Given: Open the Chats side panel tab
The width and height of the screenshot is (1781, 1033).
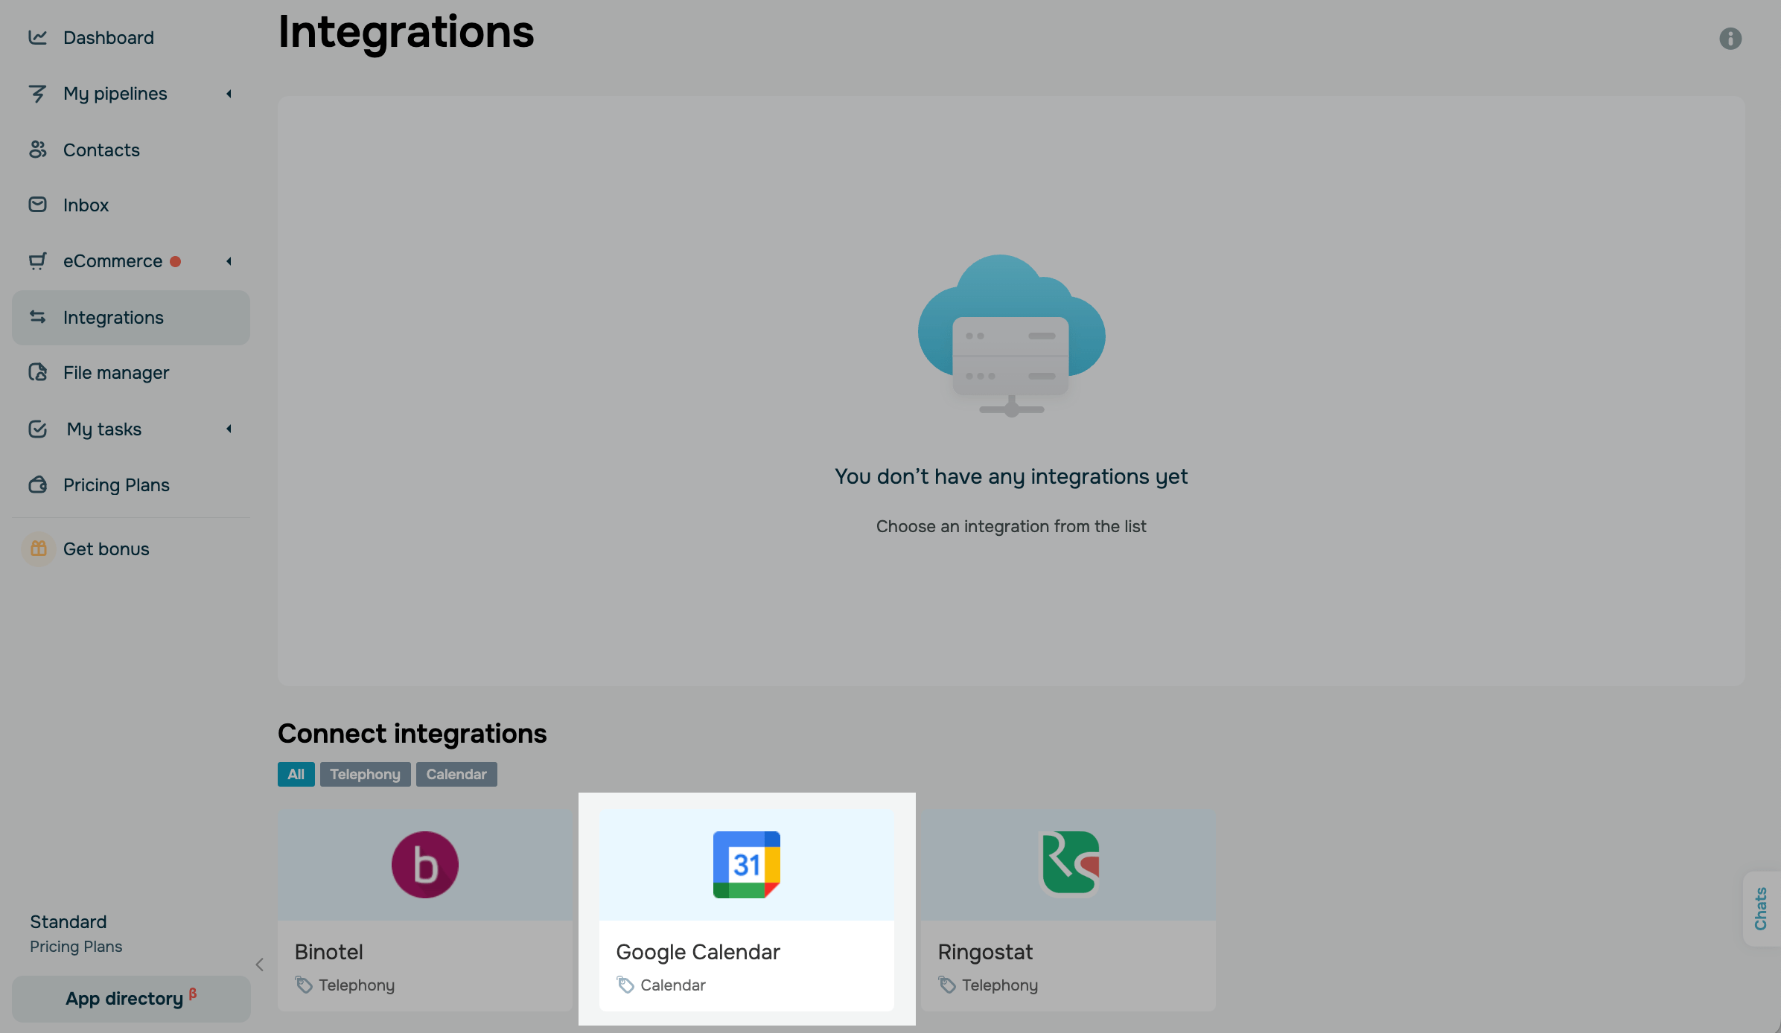Looking at the screenshot, I should pos(1761,909).
